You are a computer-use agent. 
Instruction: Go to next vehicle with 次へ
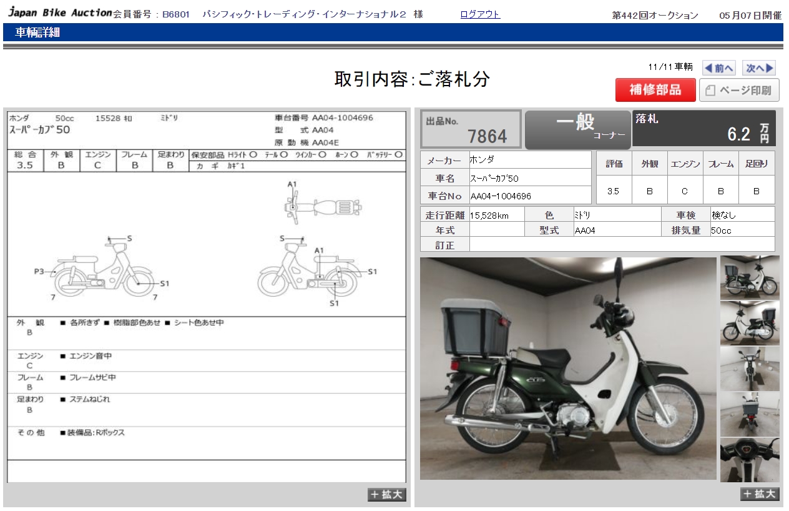tap(760, 67)
